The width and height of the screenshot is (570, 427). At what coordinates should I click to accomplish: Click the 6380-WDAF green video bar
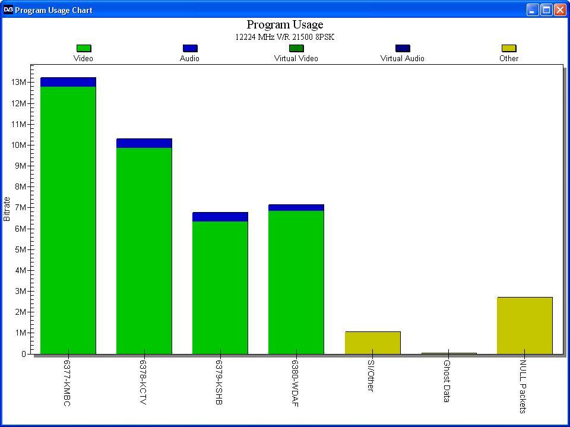(x=296, y=282)
